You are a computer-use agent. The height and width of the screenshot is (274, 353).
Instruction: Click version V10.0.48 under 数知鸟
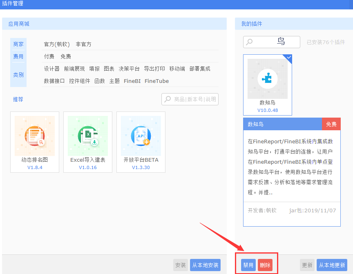[x=268, y=110]
